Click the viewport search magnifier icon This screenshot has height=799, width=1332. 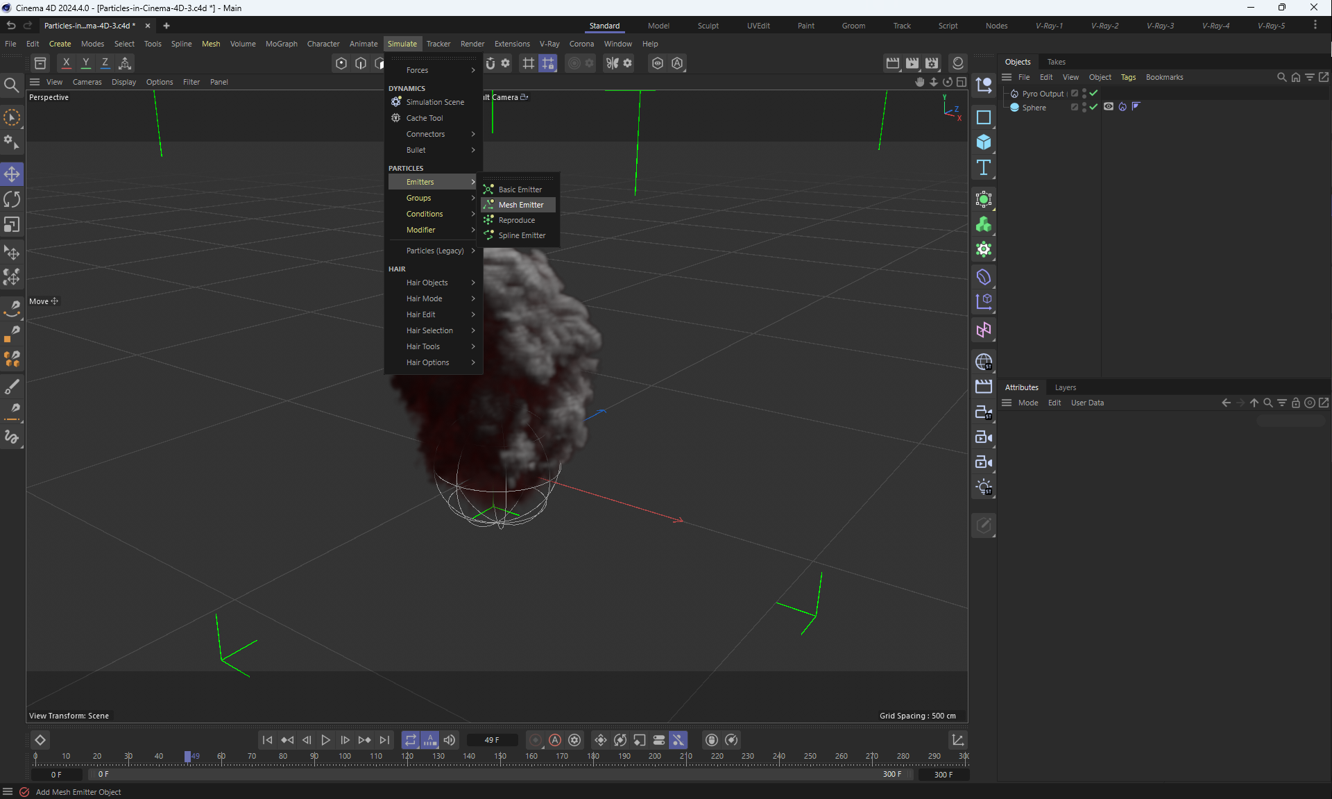[11, 85]
